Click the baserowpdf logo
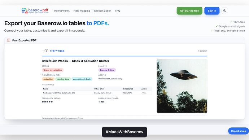This screenshot has height=140, width=249. 35,10
